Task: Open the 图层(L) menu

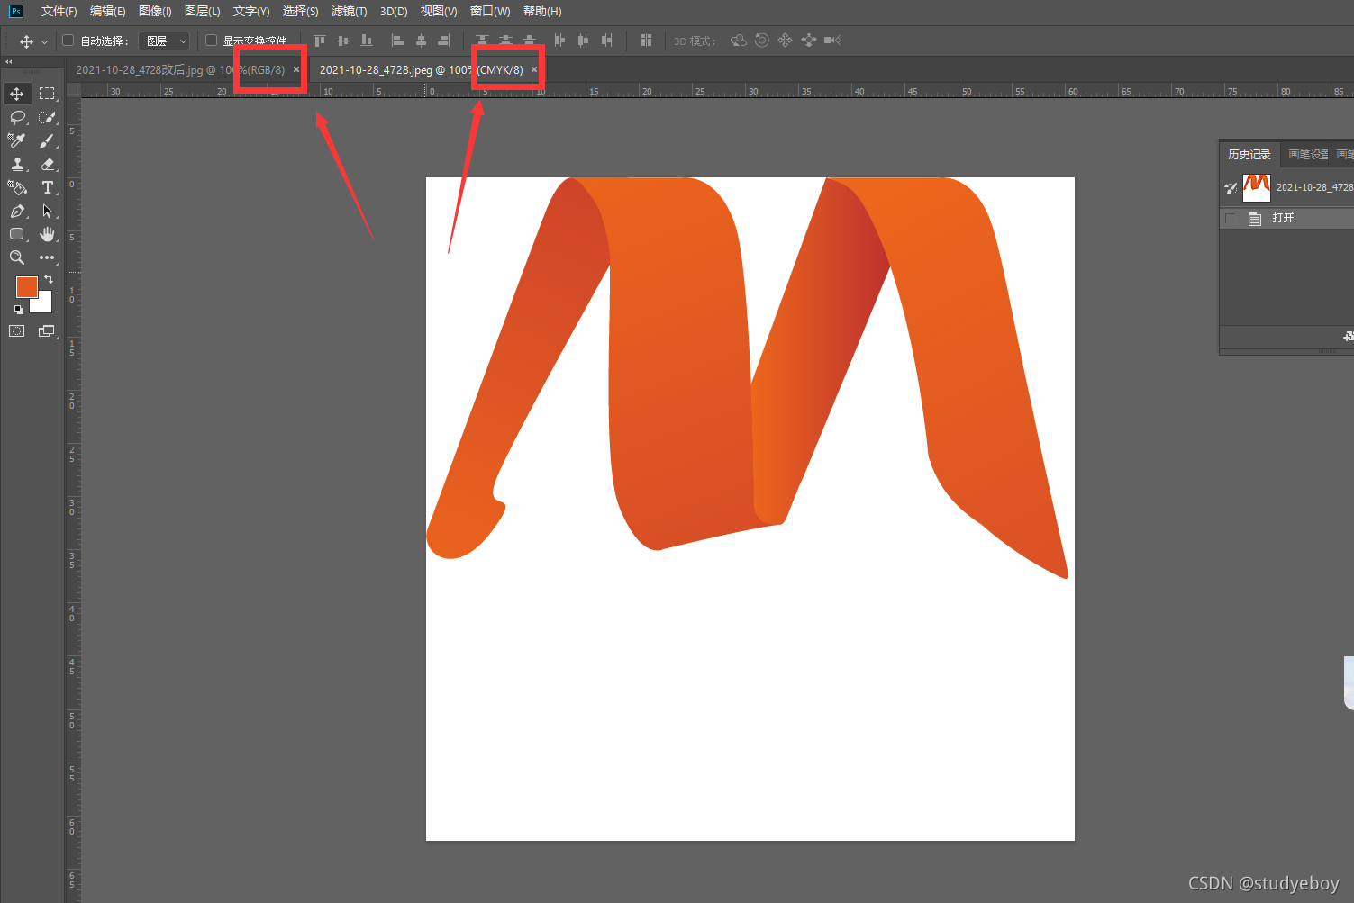Action: tap(202, 11)
